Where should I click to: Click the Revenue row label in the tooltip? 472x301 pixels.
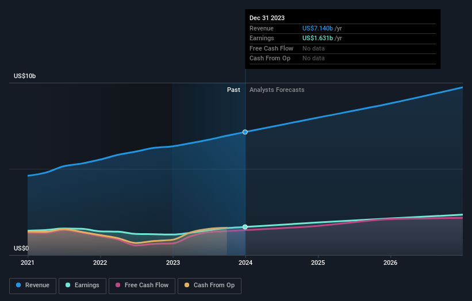coord(262,28)
